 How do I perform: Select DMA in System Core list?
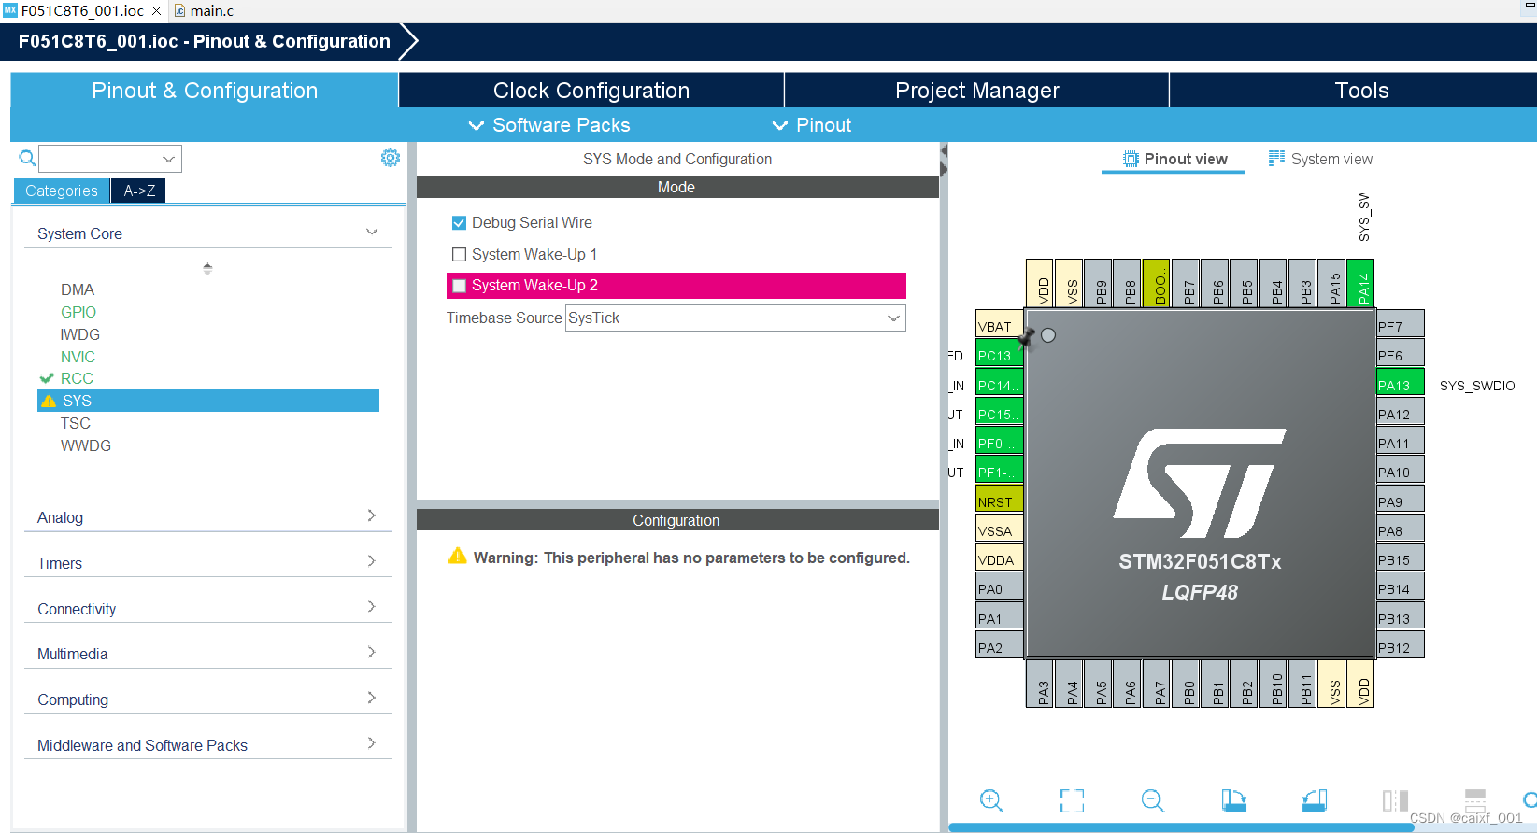point(78,289)
